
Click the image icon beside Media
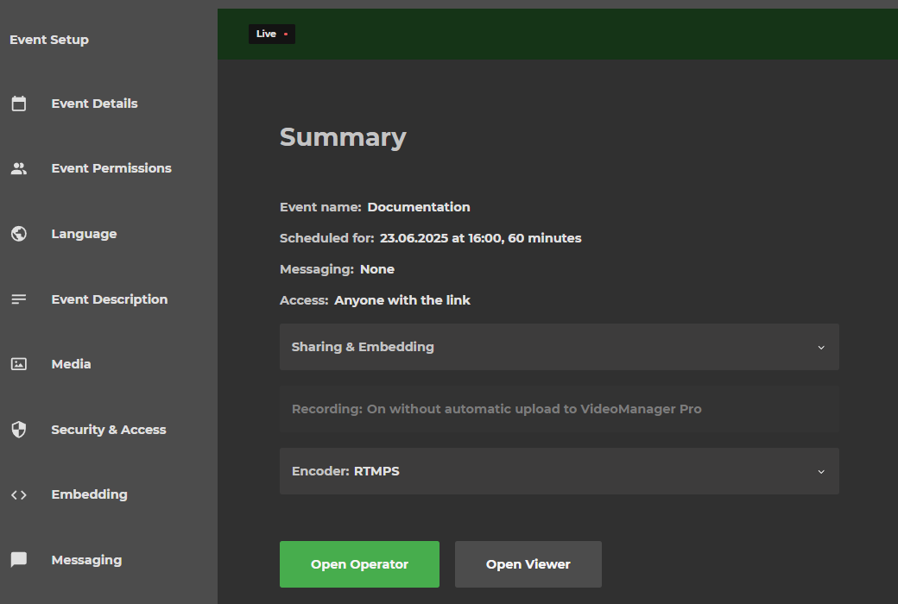(x=19, y=364)
